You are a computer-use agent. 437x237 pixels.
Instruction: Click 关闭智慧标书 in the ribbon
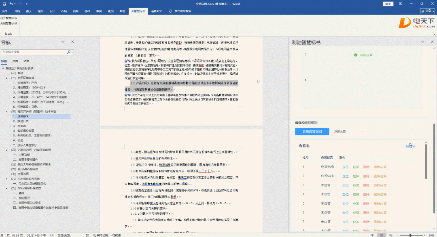click(8, 23)
